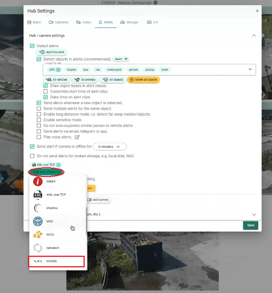Select MCDI monitoring option
Image resolution: width=272 pixels, height=293 pixels.
57,235
